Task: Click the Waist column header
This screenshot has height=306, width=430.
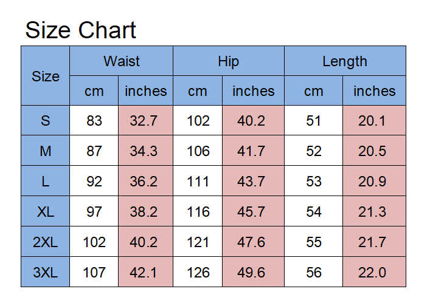Action: point(122,61)
